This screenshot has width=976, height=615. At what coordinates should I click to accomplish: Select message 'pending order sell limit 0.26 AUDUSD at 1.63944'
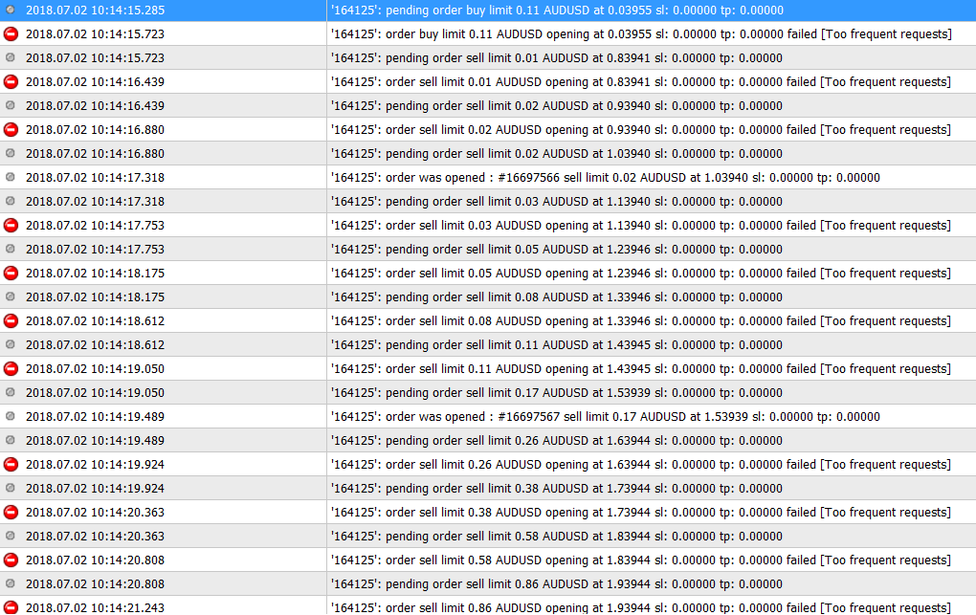tap(557, 441)
